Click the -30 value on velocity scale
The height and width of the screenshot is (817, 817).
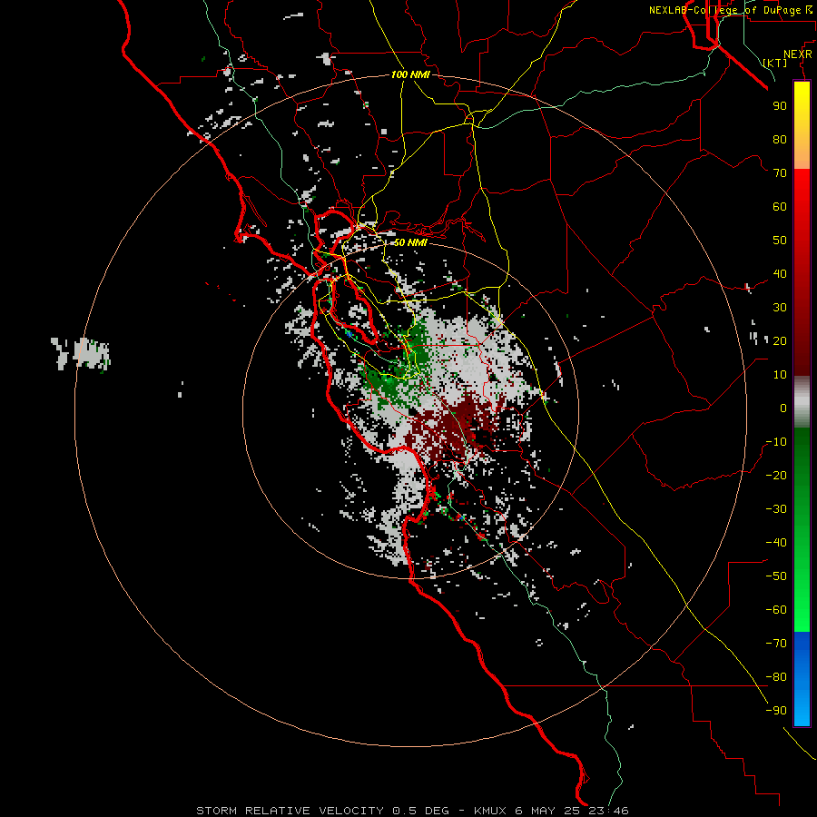click(776, 509)
